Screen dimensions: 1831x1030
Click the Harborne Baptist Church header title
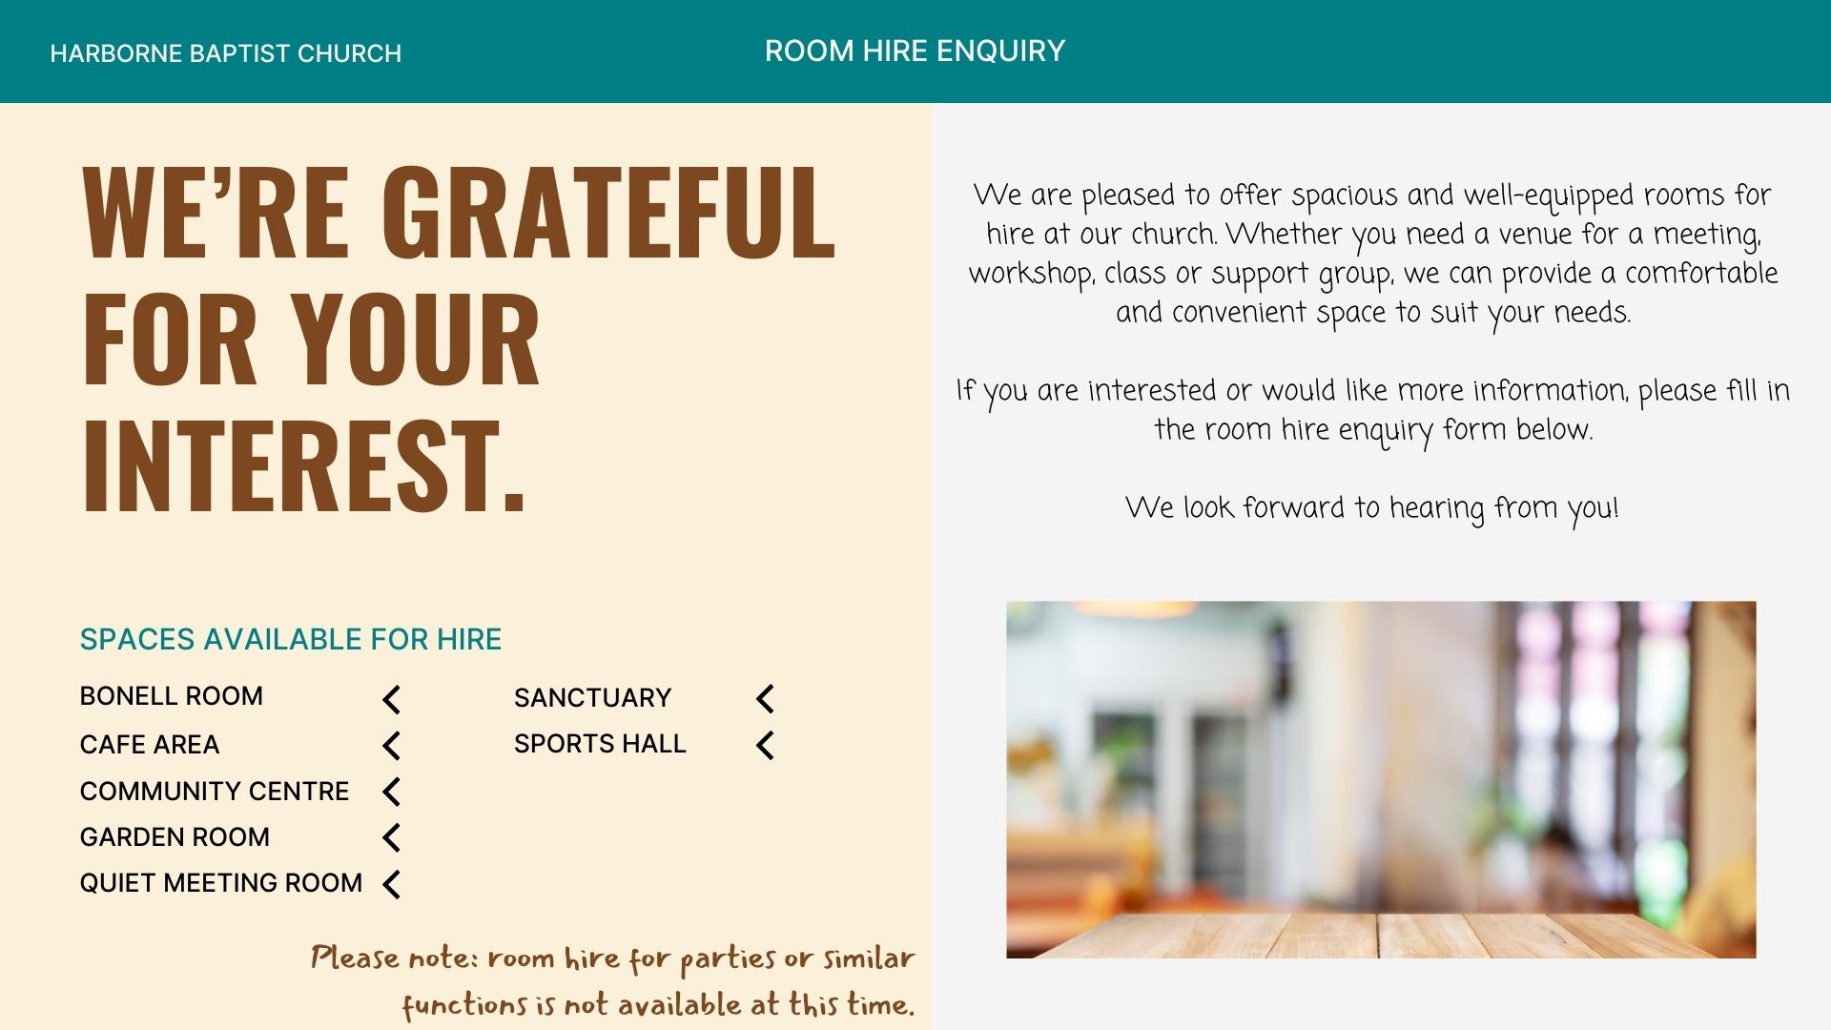coord(226,53)
